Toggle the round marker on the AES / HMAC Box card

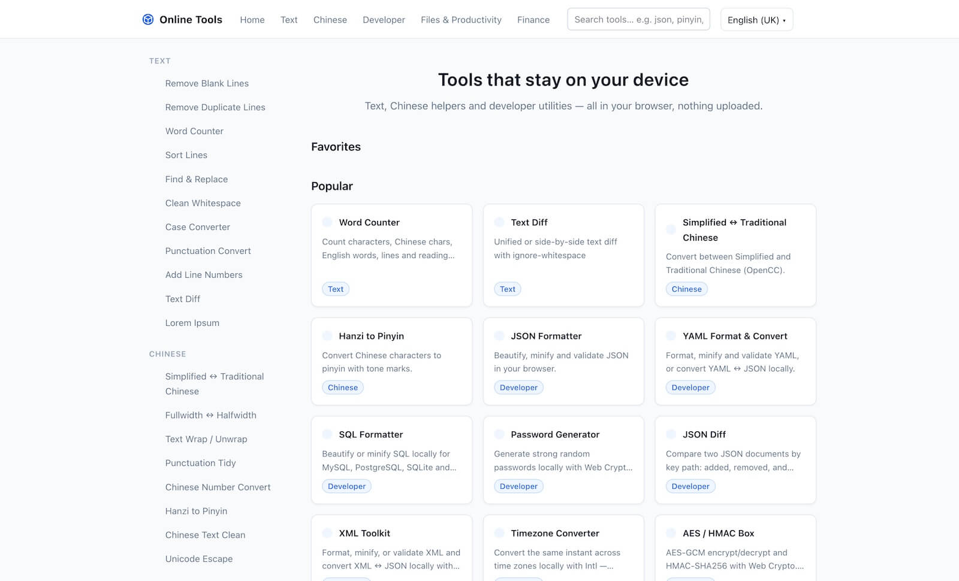click(x=671, y=533)
